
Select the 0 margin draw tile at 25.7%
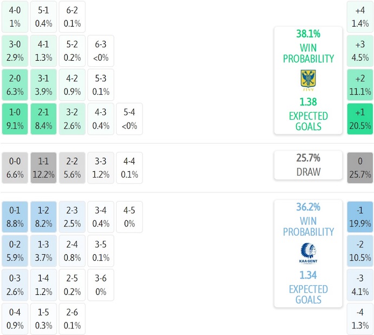(x=360, y=168)
